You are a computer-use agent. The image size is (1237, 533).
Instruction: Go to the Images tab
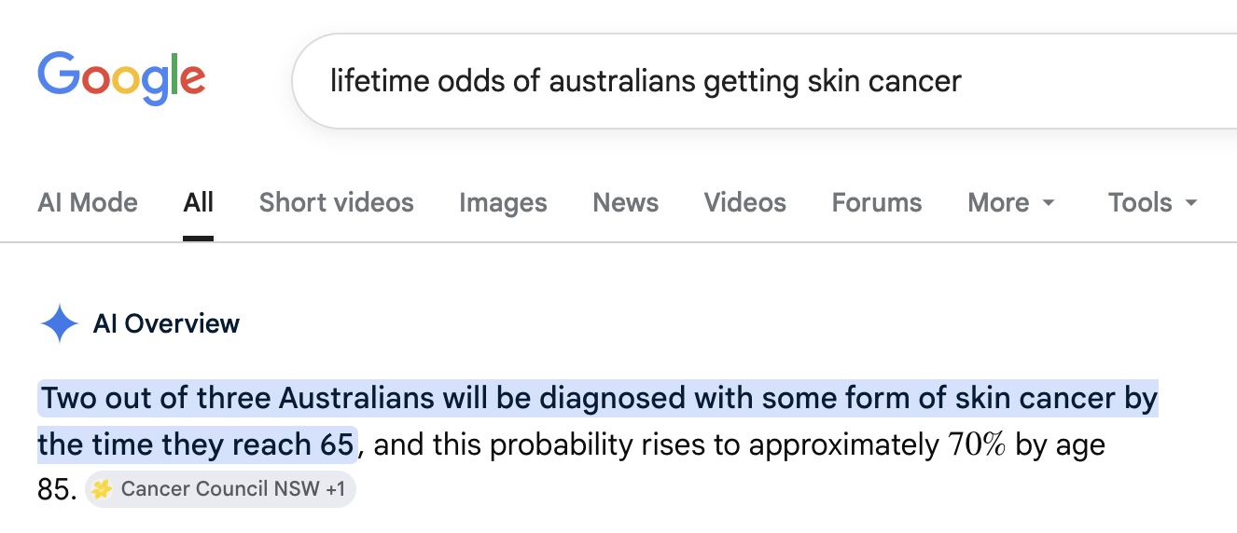(503, 203)
